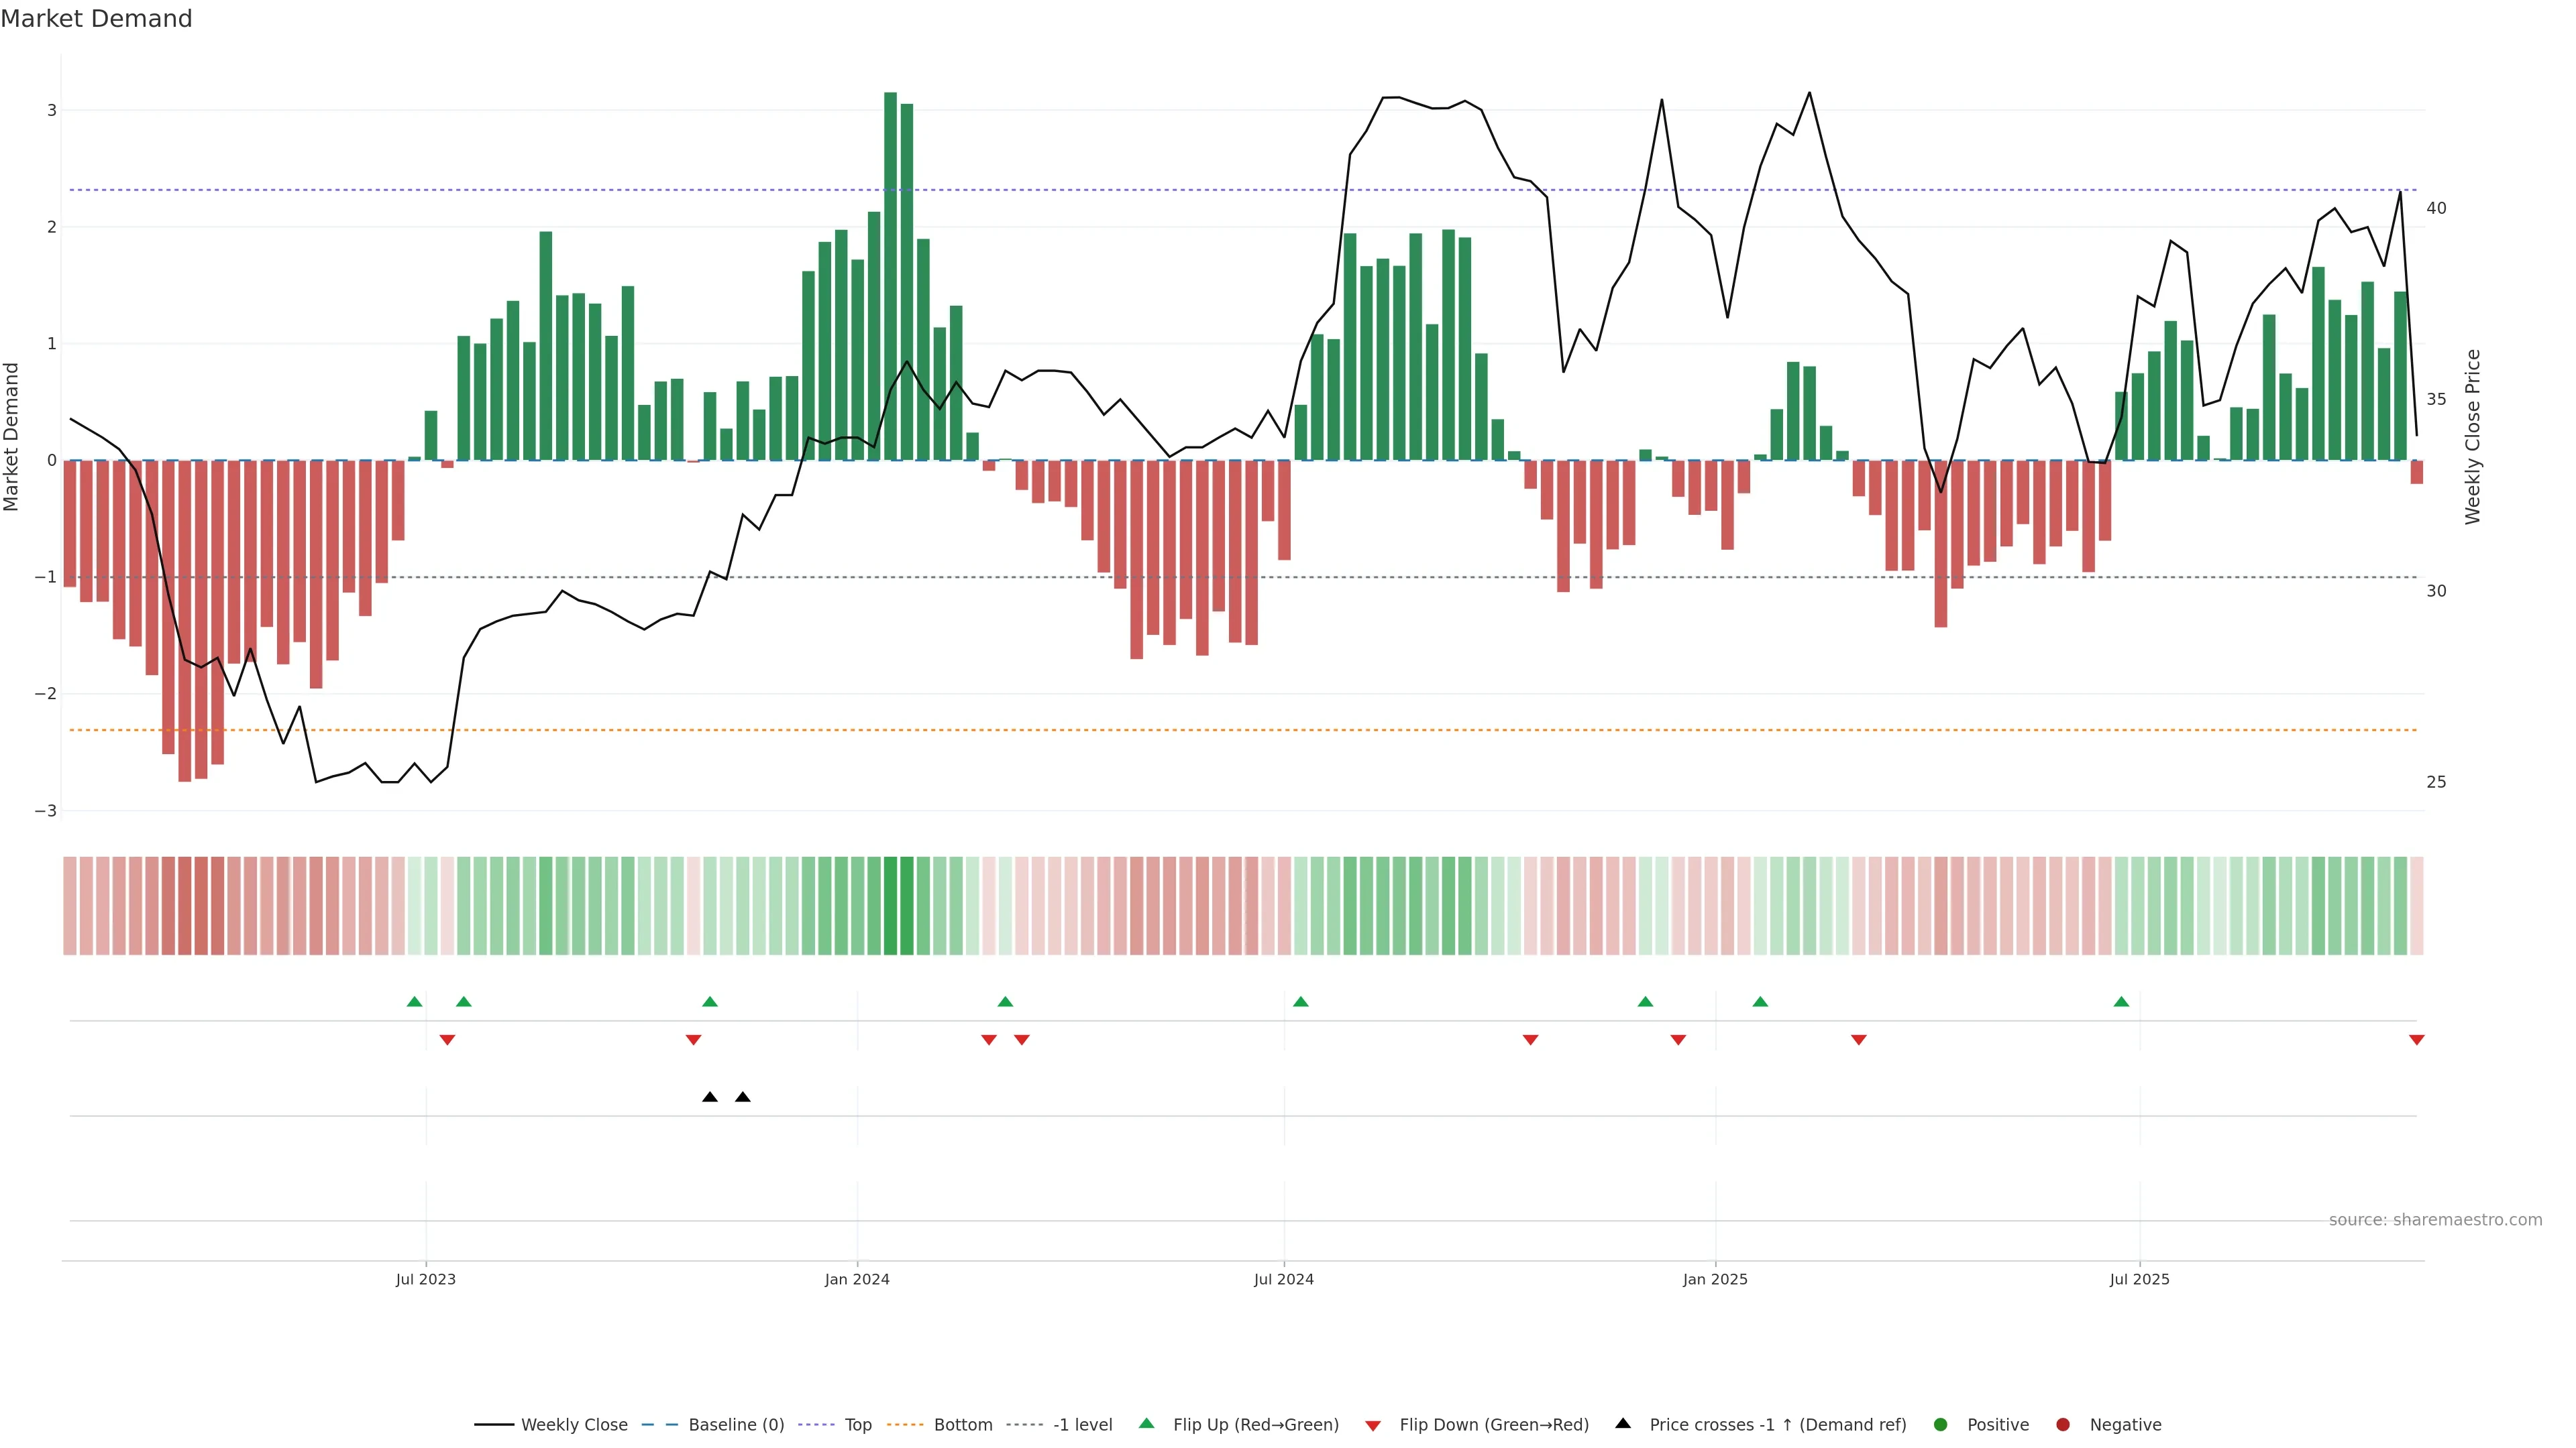Click the red Flip Down legend triangle
The height and width of the screenshot is (1448, 2576).
(x=1372, y=1425)
